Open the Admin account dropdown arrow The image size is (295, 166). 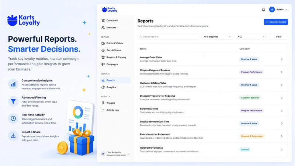click(287, 10)
